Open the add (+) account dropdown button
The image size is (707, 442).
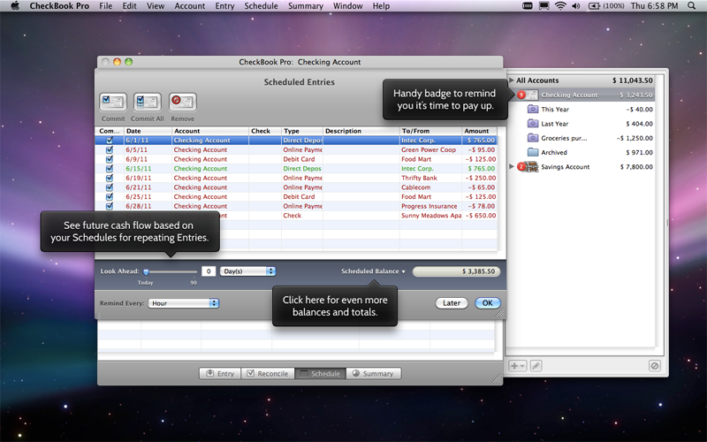coord(517,366)
